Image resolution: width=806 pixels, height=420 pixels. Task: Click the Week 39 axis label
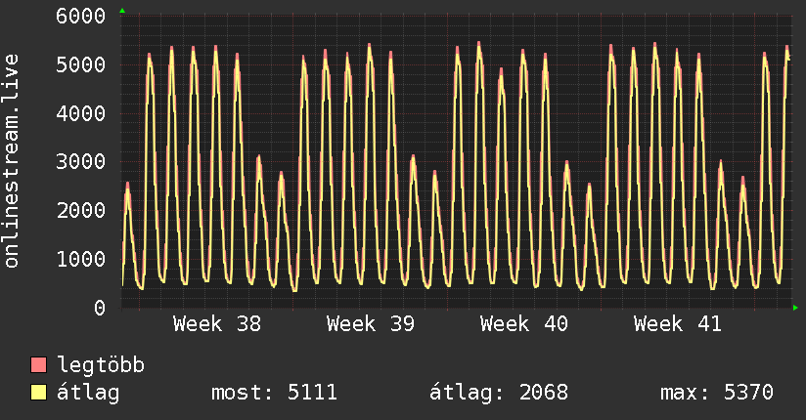(371, 324)
